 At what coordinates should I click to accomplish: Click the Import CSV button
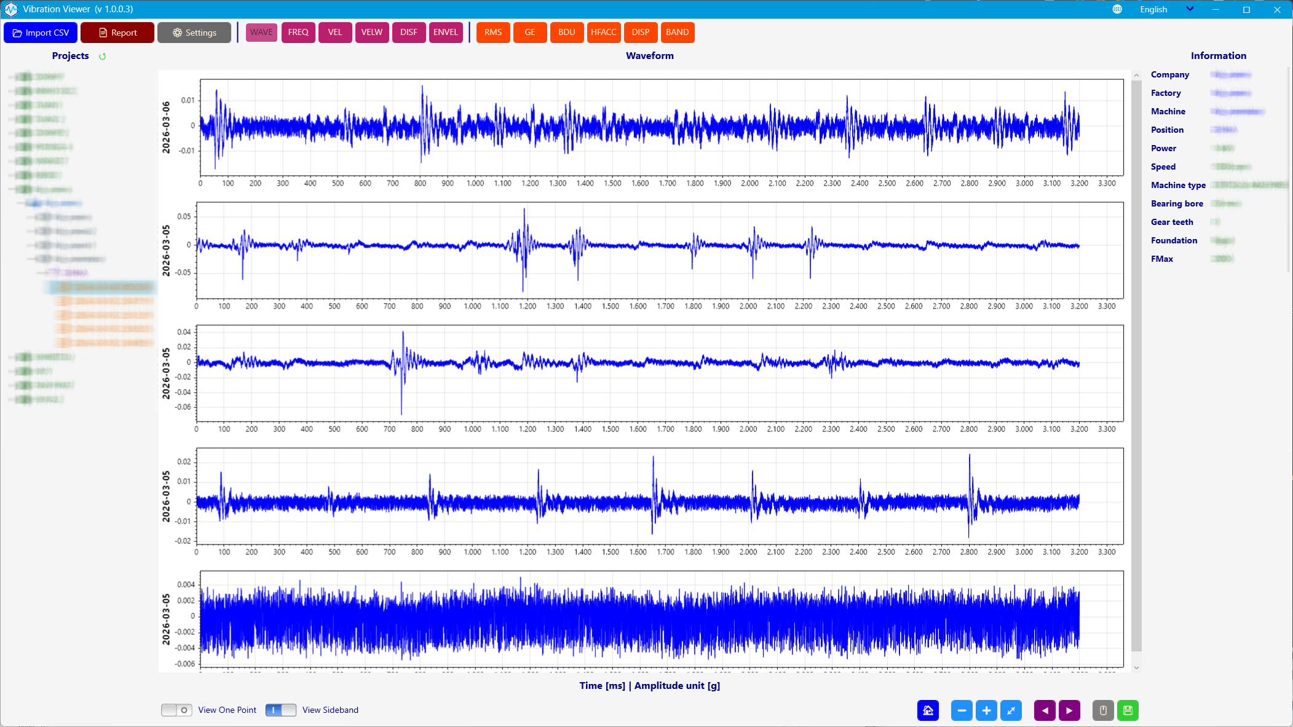click(41, 33)
